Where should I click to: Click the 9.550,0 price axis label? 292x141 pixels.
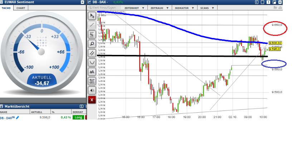(277, 70)
